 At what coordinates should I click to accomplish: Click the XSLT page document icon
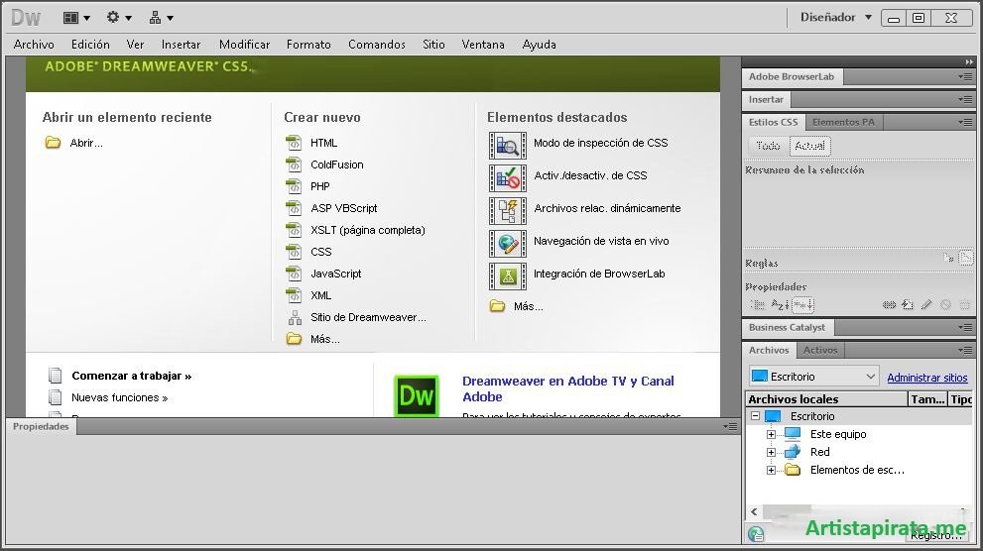coord(294,230)
